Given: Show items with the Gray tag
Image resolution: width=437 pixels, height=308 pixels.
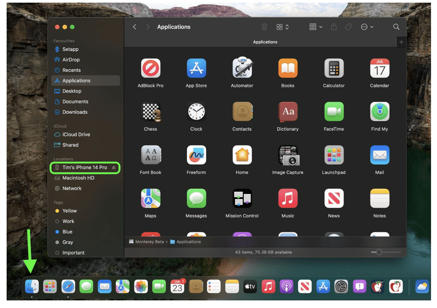Looking at the screenshot, I should pos(86,242).
